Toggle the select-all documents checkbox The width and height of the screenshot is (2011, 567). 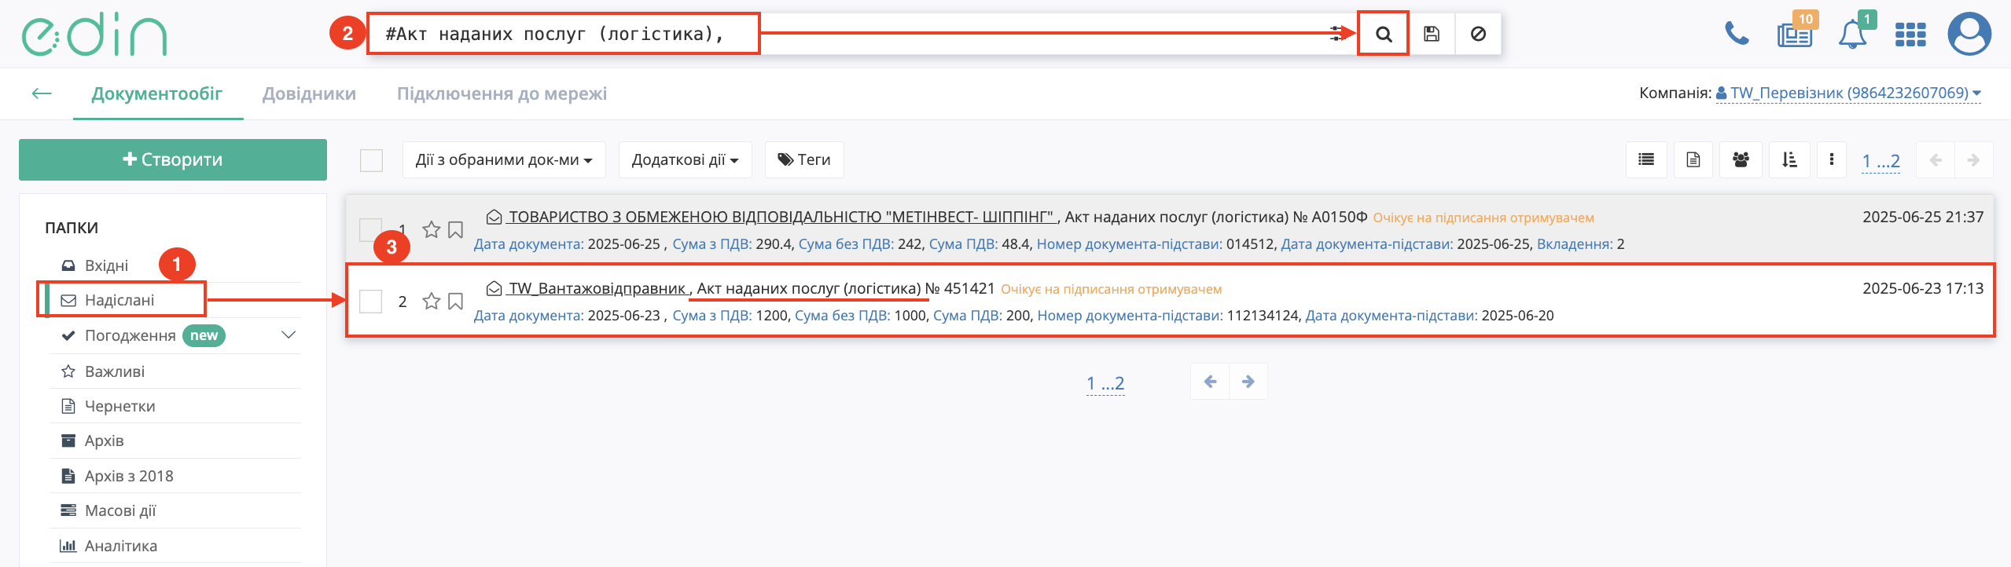[371, 160]
